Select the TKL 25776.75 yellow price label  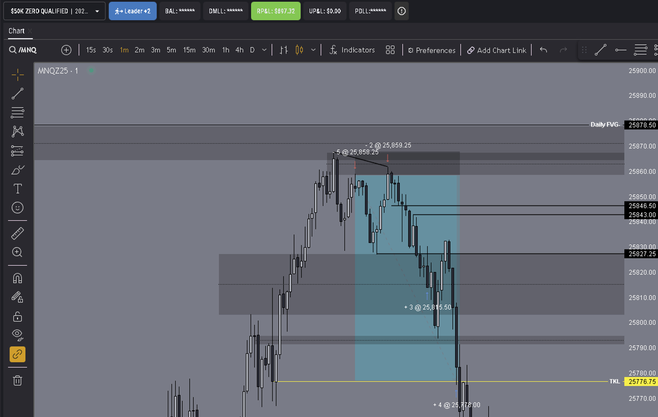(641, 381)
